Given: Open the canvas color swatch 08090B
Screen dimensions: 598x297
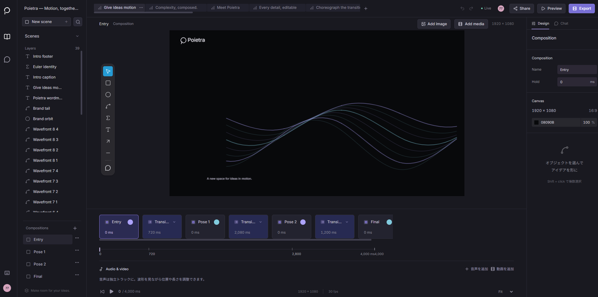Looking at the screenshot, I should pos(537,122).
